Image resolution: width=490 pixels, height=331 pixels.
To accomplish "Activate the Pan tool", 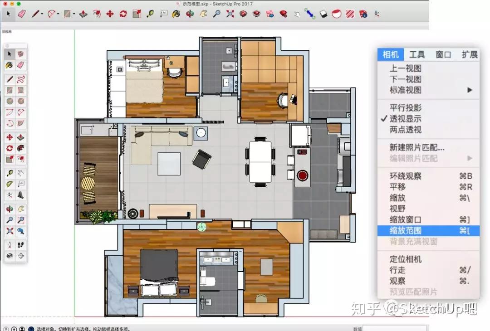I will [x=204, y=14].
